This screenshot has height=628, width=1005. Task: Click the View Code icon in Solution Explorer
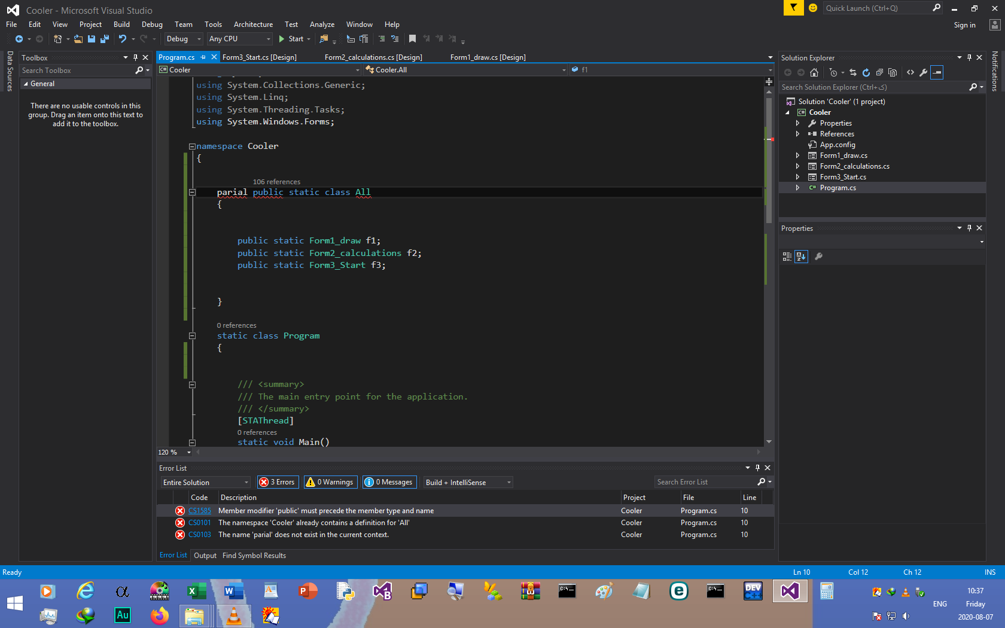(x=910, y=72)
